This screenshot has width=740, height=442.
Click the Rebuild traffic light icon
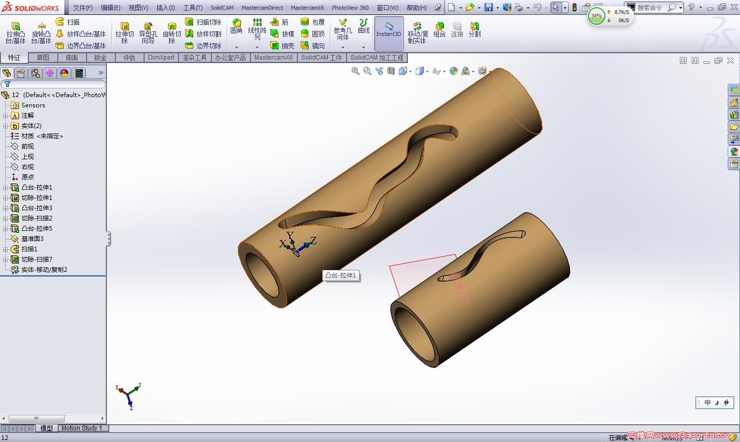(575, 7)
